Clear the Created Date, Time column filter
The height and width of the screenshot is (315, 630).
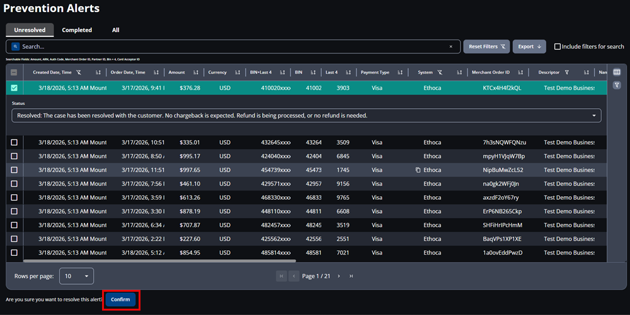pyautogui.click(x=79, y=72)
